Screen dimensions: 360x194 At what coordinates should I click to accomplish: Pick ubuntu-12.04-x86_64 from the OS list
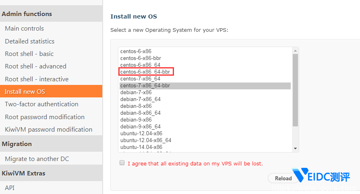click(145, 140)
